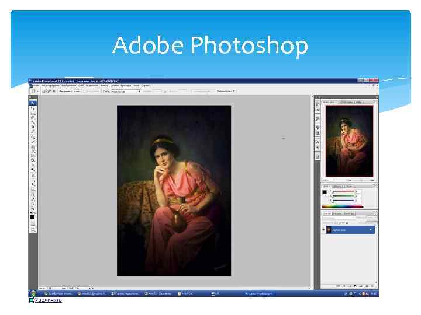This screenshot has height=315, width=421.
Task: Select the Clone Stamp tool
Action: tap(33, 146)
